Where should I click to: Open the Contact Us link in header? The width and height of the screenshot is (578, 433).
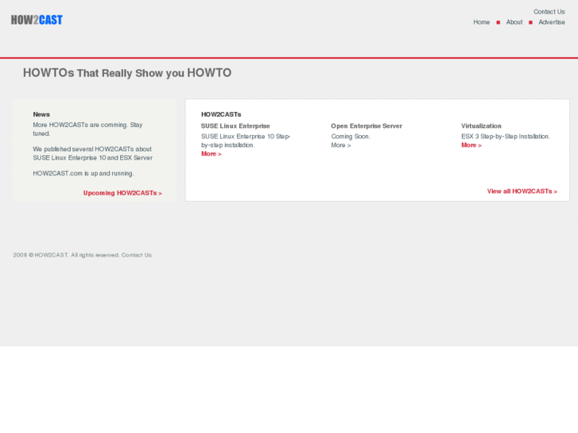tap(549, 12)
